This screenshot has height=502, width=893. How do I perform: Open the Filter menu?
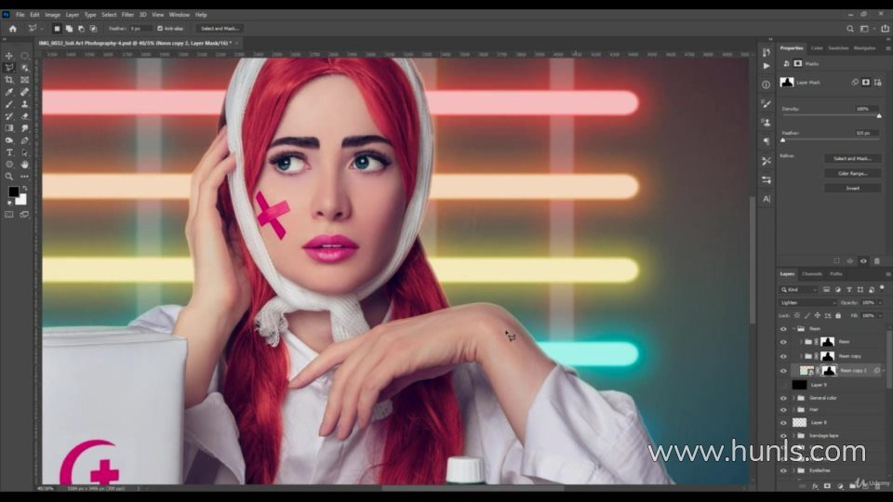pyautogui.click(x=127, y=15)
